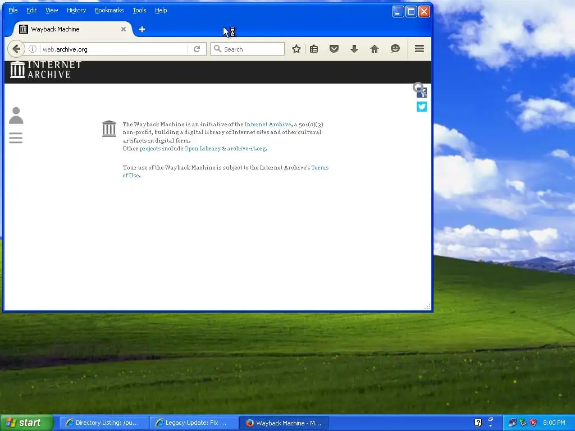Share on Facebook icon

[423, 93]
